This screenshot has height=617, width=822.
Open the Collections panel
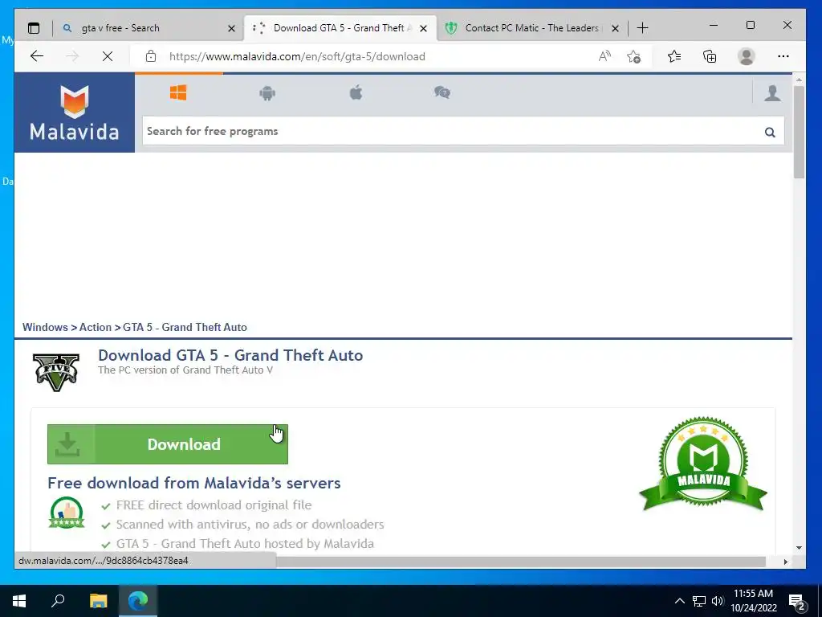coord(710,56)
